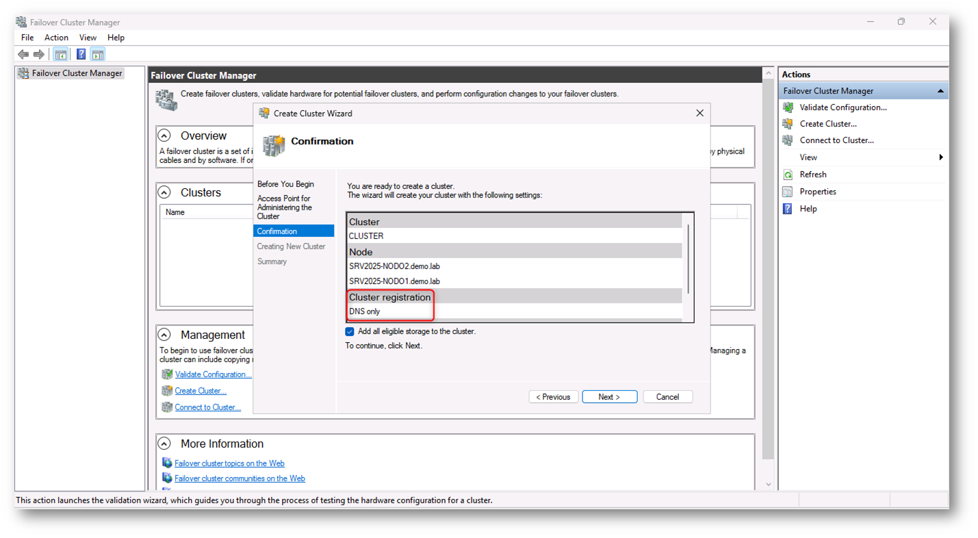This screenshot has width=978, height=538.
Task: Click the Back arrow toolbar icon
Action: coord(23,55)
